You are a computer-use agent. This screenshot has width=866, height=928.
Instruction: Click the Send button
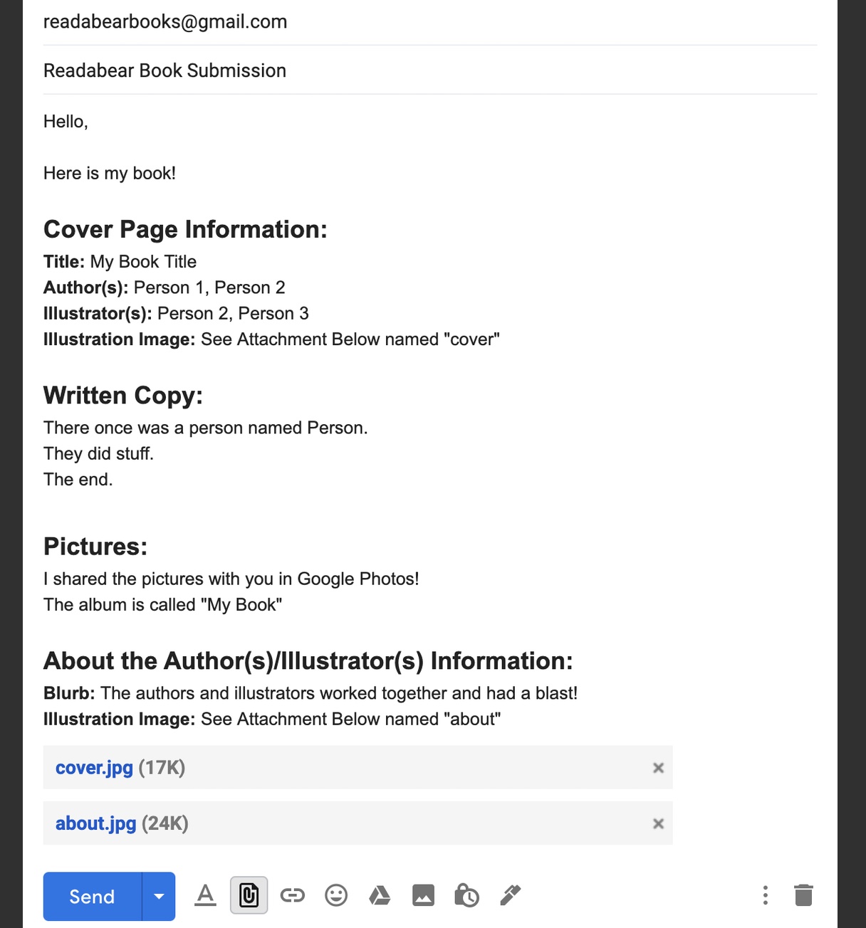(92, 896)
